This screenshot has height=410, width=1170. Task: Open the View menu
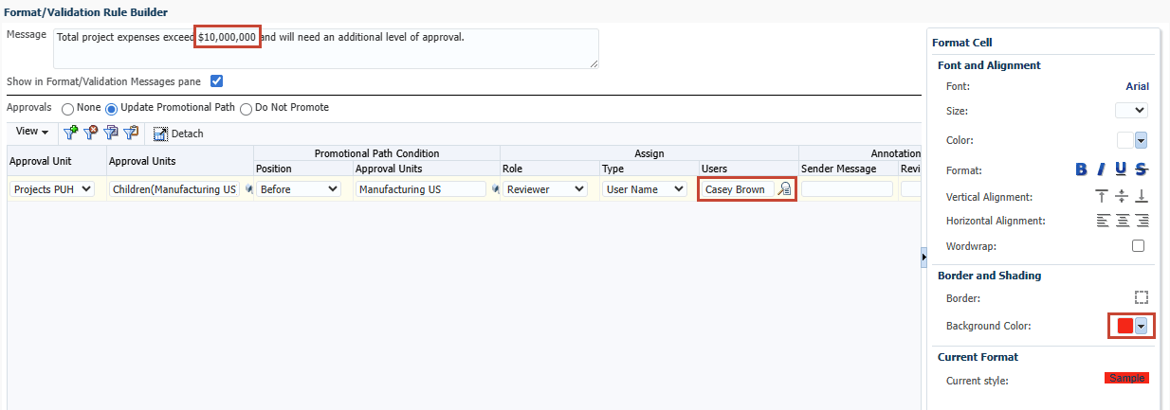pyautogui.click(x=32, y=132)
